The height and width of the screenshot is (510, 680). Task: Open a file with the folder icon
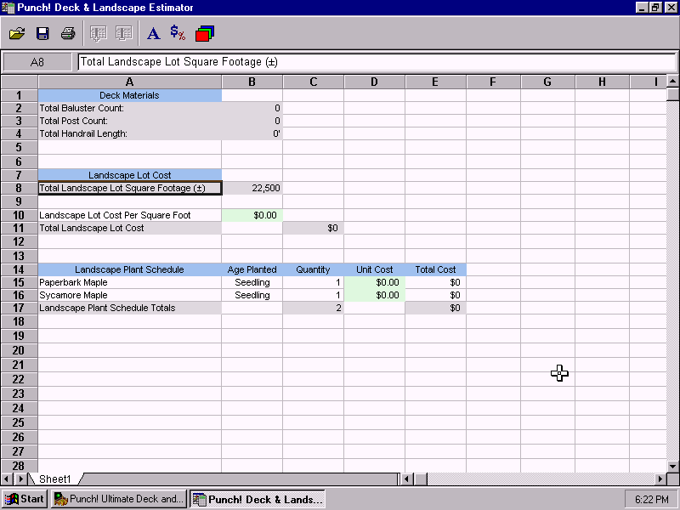pyautogui.click(x=17, y=33)
